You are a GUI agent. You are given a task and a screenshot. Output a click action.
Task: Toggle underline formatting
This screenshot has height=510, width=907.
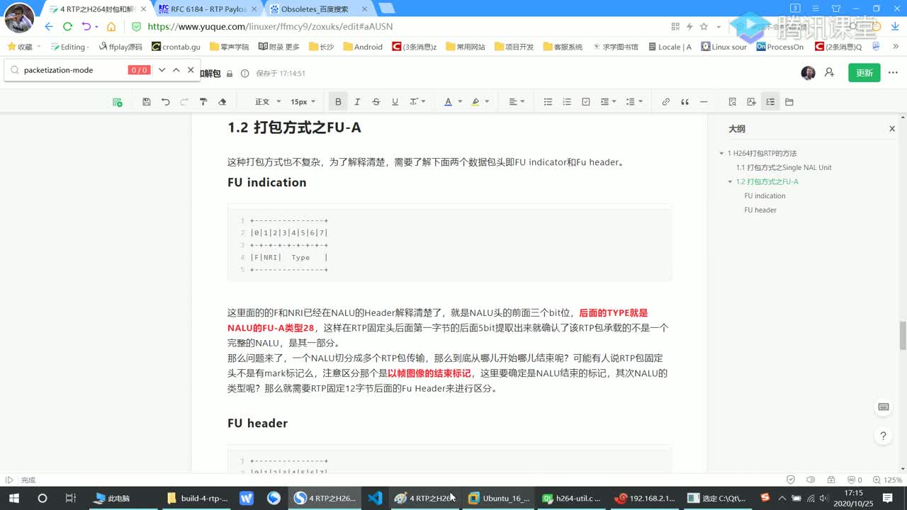[395, 102]
